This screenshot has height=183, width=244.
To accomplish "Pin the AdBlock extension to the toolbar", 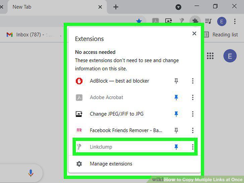I will 176,81.
